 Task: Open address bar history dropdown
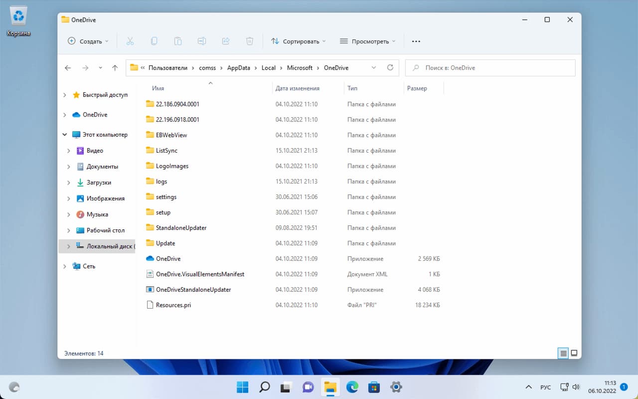[374, 68]
